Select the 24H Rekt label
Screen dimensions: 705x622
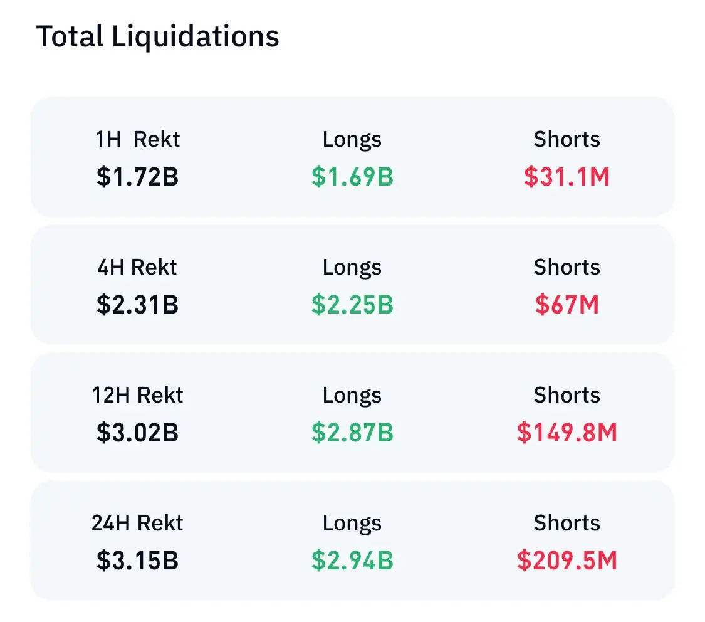tap(137, 523)
